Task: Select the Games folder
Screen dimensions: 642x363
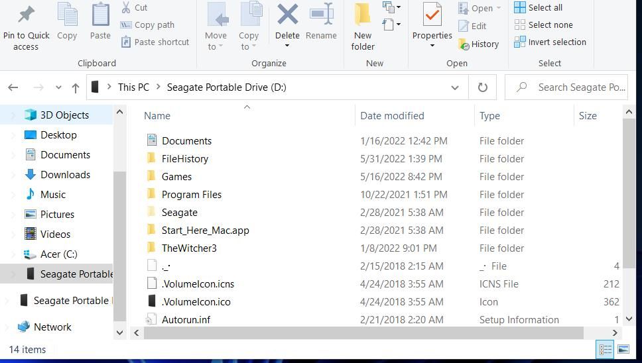Action: tap(176, 177)
